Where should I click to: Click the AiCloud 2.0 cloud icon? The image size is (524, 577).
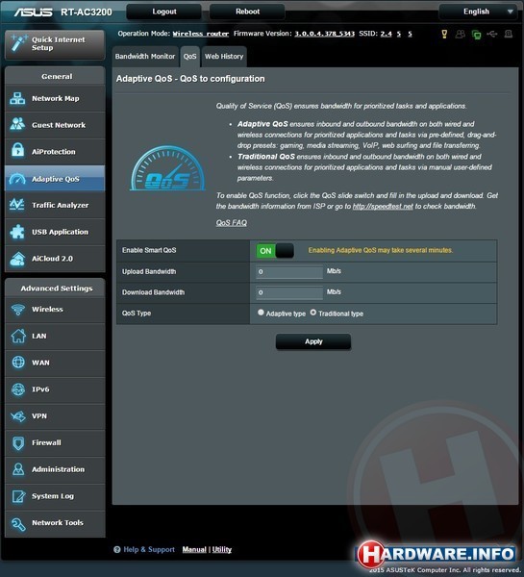click(x=17, y=259)
